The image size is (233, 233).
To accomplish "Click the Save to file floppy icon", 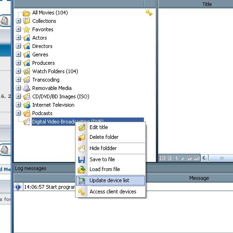I will pyautogui.click(x=82, y=160).
